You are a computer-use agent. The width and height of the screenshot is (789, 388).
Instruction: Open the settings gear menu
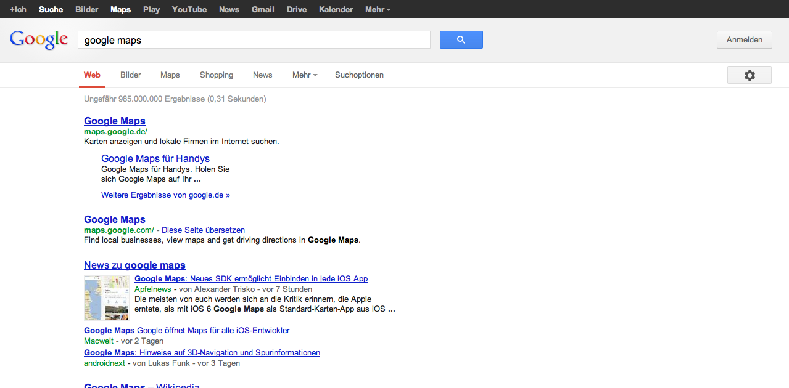(x=749, y=75)
